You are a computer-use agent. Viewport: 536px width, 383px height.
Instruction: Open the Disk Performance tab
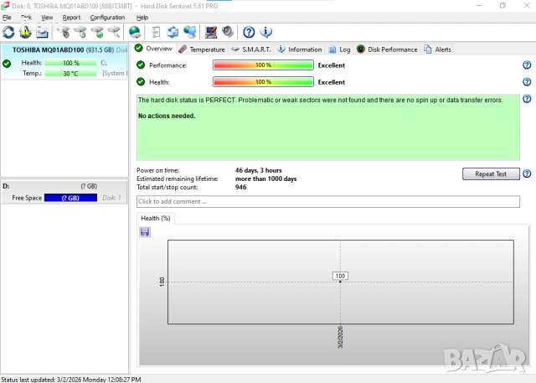387,49
